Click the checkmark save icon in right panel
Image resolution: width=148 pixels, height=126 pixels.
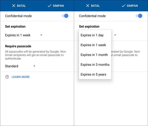pyautogui.click(x=123, y=6)
